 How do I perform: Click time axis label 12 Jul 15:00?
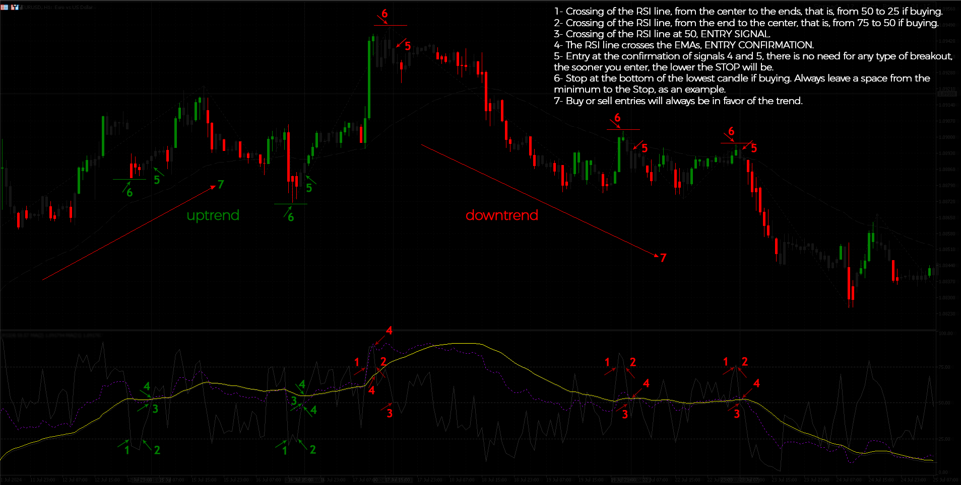107,480
